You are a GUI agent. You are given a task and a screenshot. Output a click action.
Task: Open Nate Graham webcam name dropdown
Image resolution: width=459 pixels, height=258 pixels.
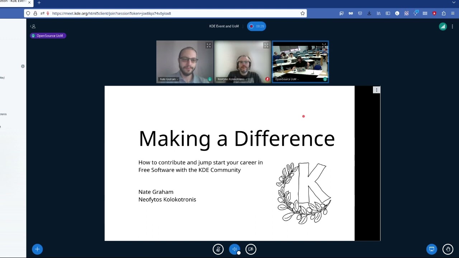click(x=168, y=79)
